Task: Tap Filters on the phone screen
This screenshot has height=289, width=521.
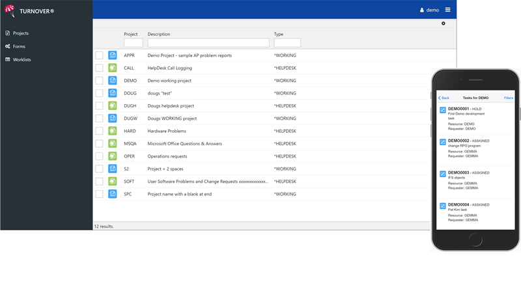Action: click(x=509, y=98)
